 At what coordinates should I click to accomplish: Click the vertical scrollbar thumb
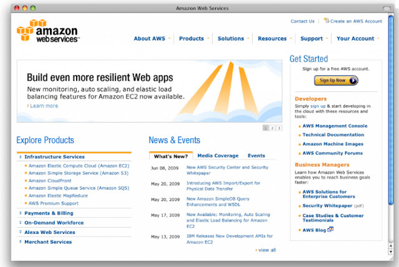point(391,109)
